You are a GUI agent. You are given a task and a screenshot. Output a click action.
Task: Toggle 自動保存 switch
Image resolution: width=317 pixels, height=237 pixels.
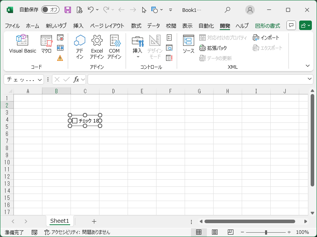tap(50, 9)
